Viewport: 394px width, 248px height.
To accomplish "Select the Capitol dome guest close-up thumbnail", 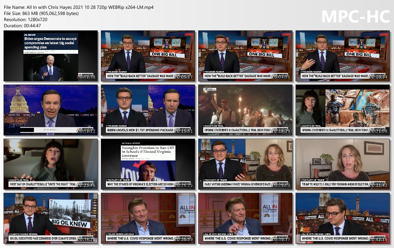I will click(50, 110).
